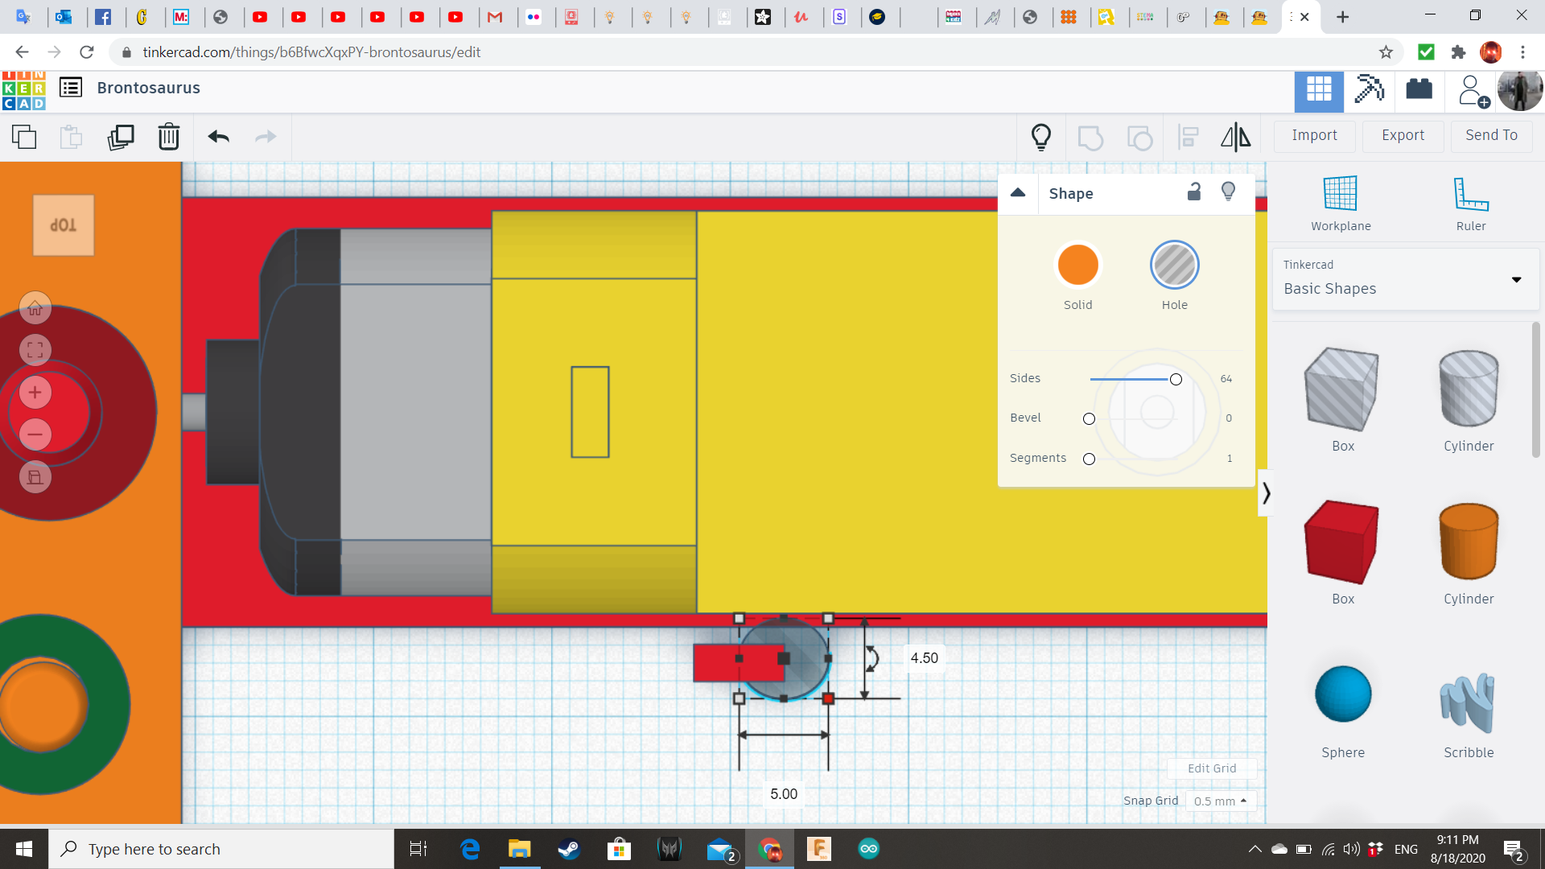Viewport: 1545px width, 869px height.
Task: Set the shape to Hole
Action: coord(1174,266)
